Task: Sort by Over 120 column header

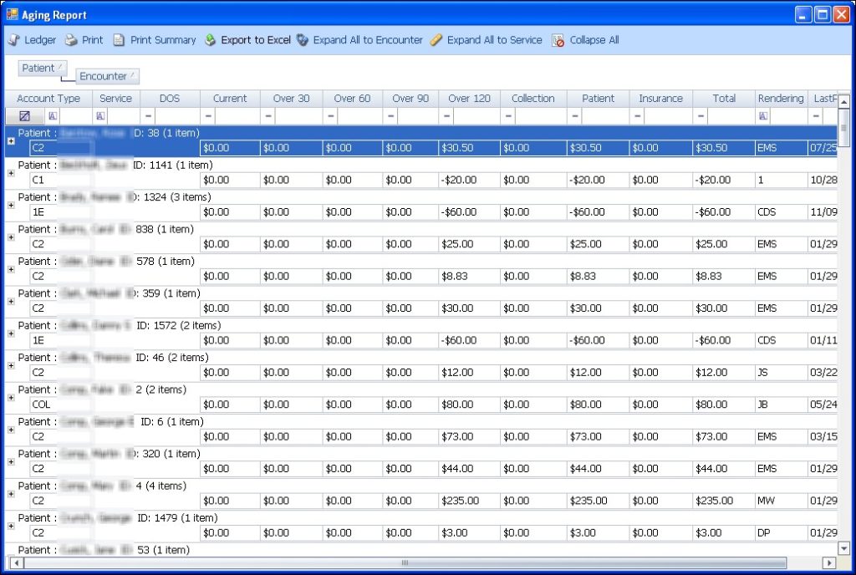Action: point(469,98)
